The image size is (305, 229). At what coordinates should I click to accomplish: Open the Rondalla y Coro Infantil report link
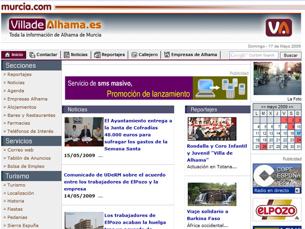click(x=217, y=153)
